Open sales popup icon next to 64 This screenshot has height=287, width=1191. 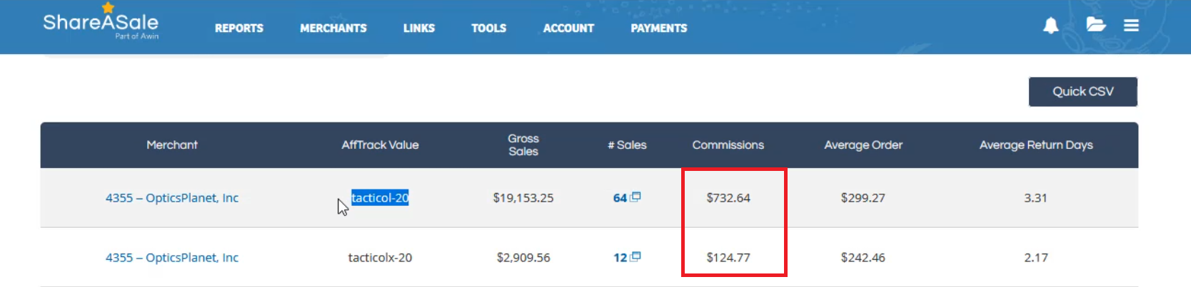(635, 197)
